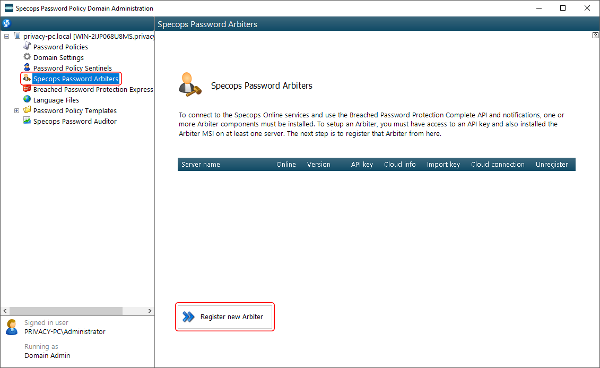Click the double-arrow icon on Register new Arbiter
The width and height of the screenshot is (600, 368).
click(188, 316)
